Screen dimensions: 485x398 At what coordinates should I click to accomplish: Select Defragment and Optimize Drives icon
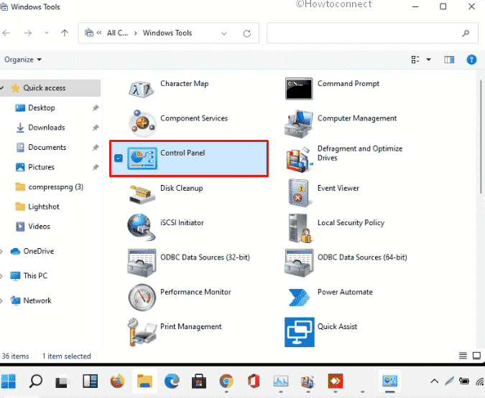[x=299, y=159]
